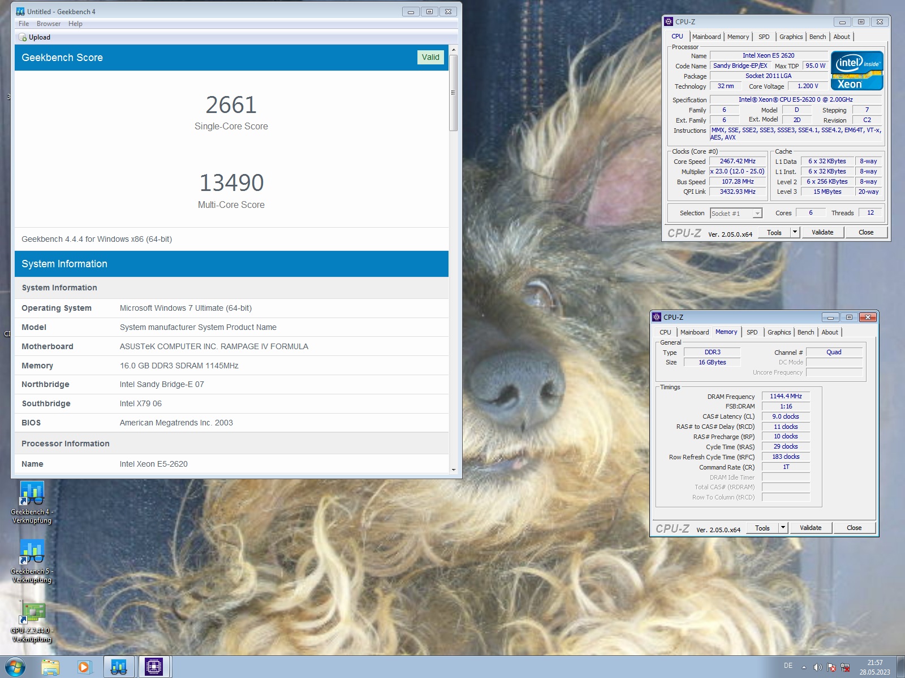
Task: Click the upper CPU-Z window title icon
Action: tap(669, 21)
